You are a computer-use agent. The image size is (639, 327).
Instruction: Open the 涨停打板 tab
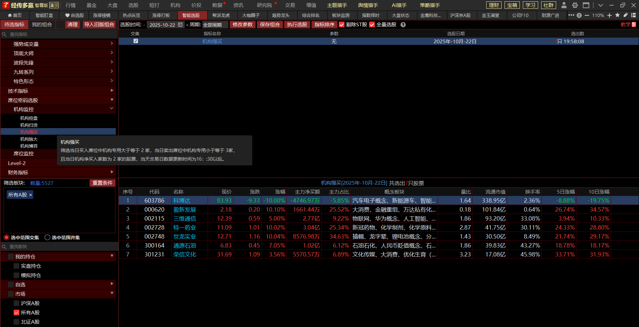click(161, 15)
